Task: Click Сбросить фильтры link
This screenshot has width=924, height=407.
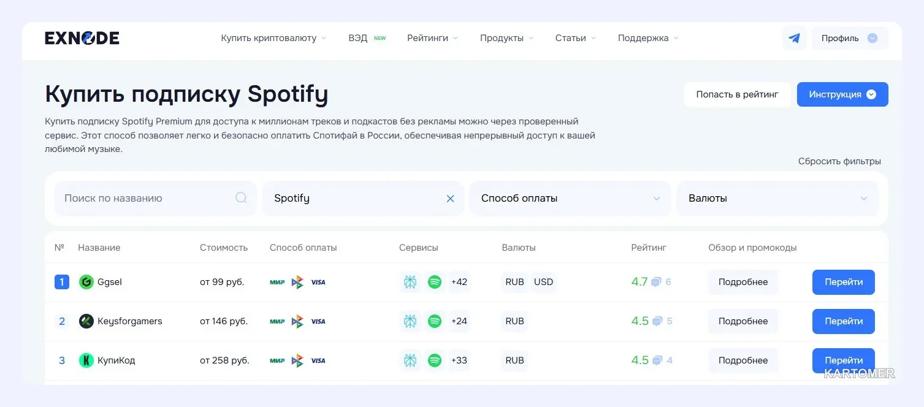Action: pos(839,161)
